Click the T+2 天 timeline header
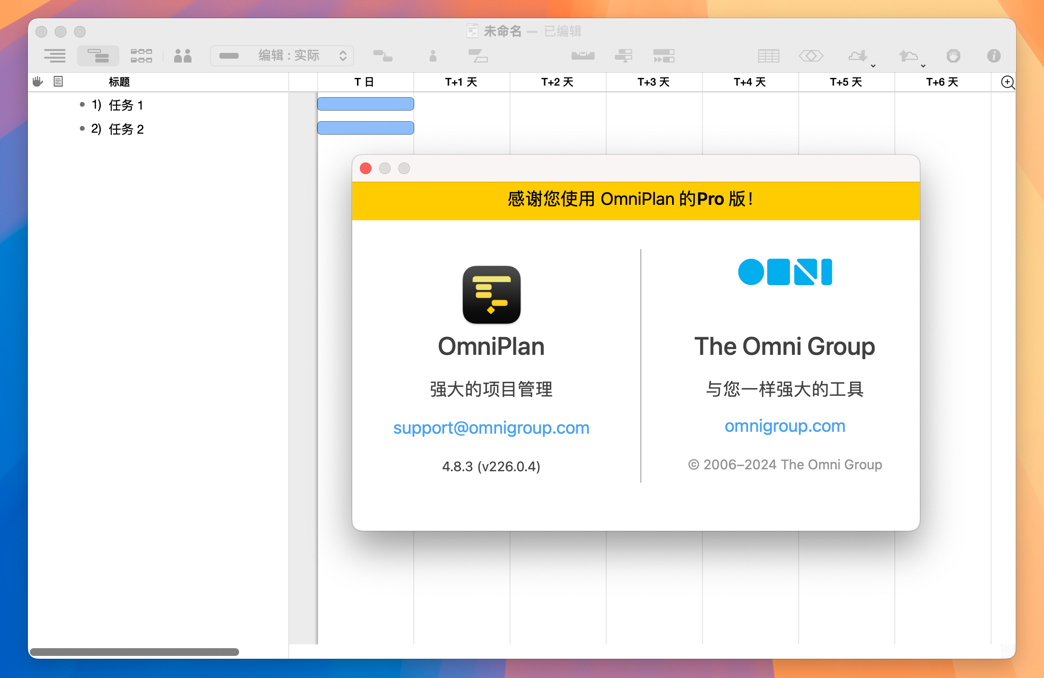This screenshot has height=678, width=1044. click(x=557, y=82)
